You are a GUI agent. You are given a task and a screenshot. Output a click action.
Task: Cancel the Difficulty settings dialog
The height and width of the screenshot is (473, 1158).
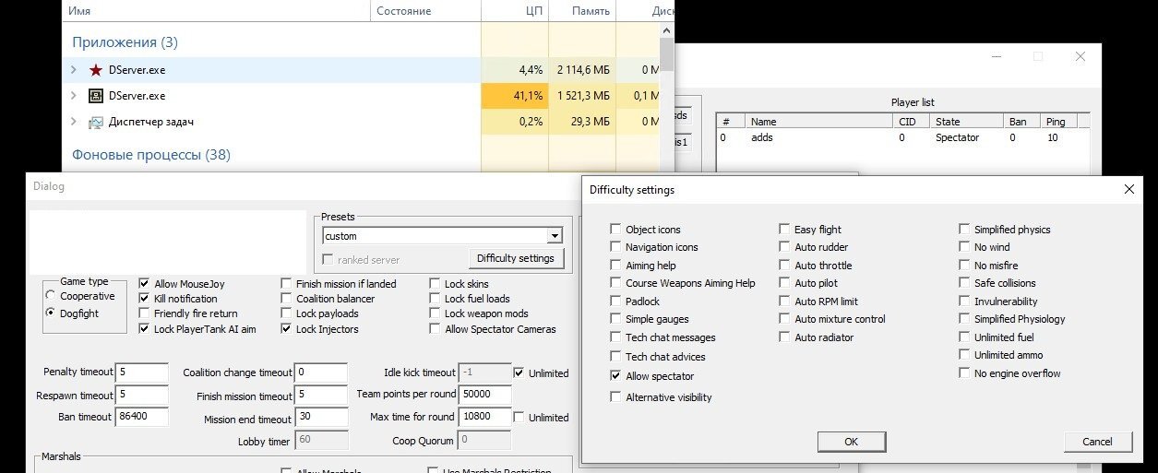(1097, 442)
